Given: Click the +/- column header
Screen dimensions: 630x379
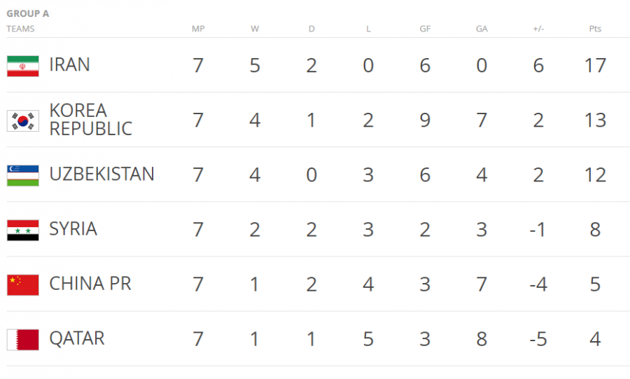Looking at the screenshot, I should click(538, 29).
